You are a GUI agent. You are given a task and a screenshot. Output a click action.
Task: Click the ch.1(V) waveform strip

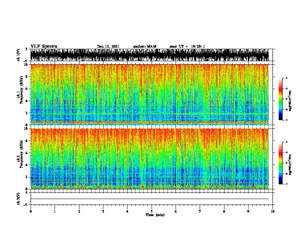(150, 55)
